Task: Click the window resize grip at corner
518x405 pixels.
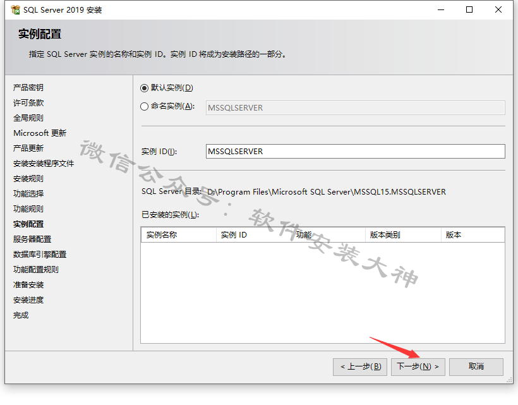Action: click(510, 380)
